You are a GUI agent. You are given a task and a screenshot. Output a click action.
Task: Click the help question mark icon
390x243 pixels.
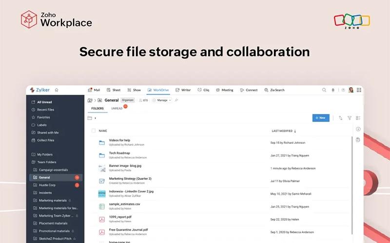343,90
